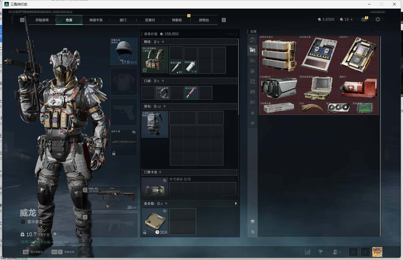Select the DD1 chest rig item
This screenshot has height=260, width=403.
pos(155,60)
